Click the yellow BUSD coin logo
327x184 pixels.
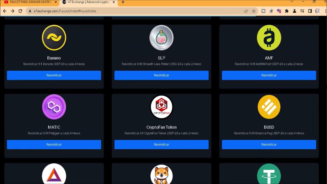[269, 107]
